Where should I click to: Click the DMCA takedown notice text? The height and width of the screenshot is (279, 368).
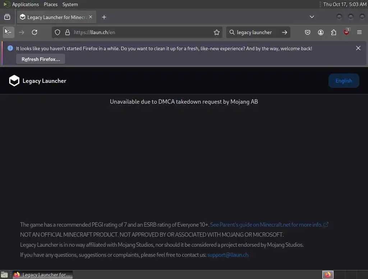coord(184,102)
